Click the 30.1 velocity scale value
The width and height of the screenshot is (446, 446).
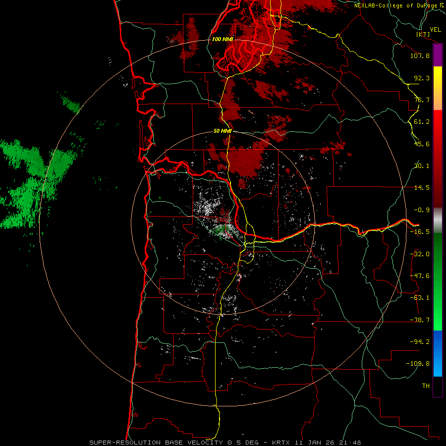click(x=422, y=166)
